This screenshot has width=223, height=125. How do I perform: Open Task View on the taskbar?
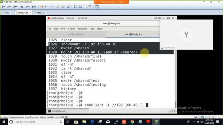(68, 122)
